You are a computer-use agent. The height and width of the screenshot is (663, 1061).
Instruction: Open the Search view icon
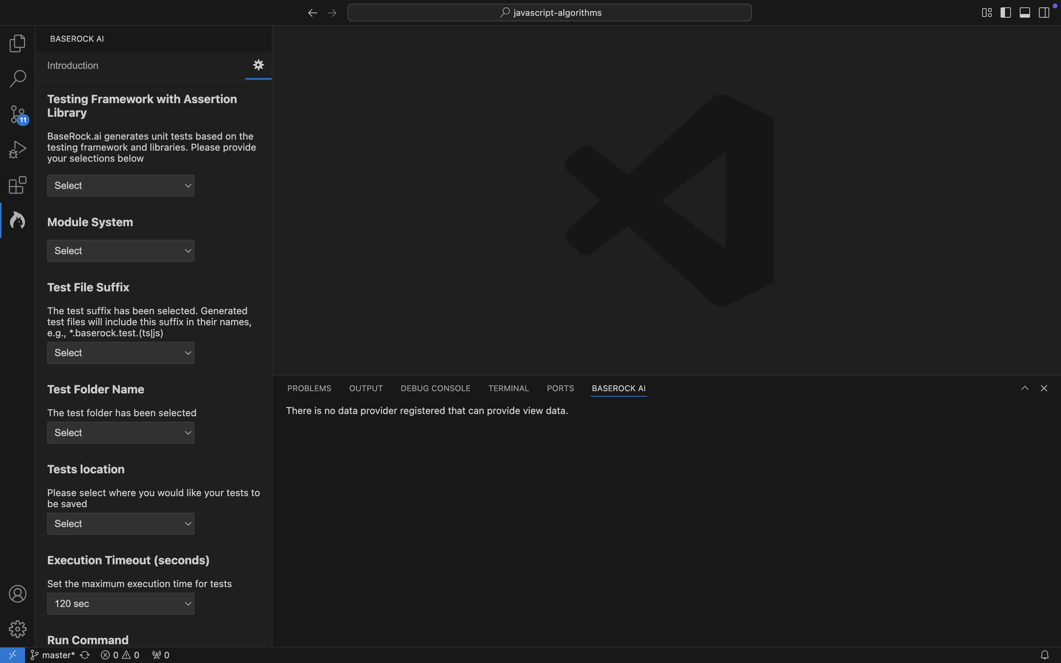18,78
